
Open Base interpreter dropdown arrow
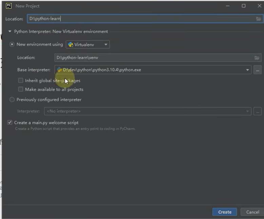pos(247,70)
